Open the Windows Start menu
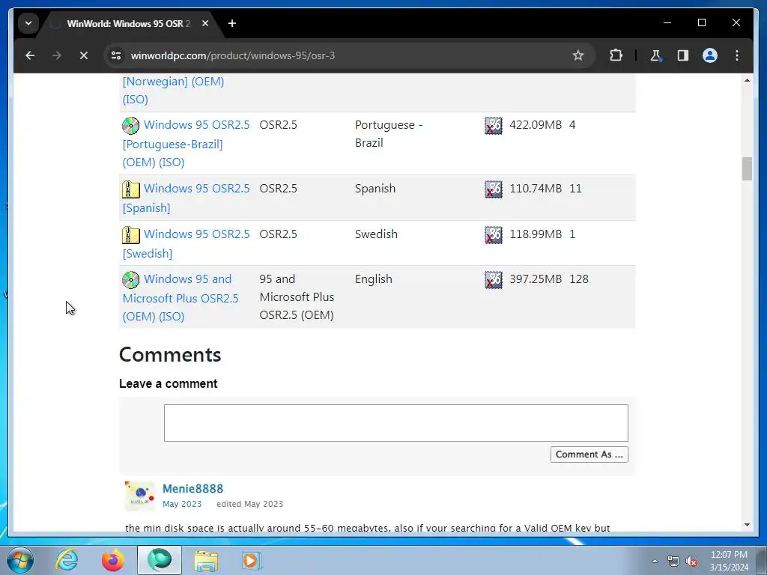The image size is (767, 575). [x=20, y=560]
